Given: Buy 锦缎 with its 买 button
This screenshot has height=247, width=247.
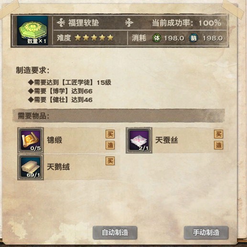Looking at the screenshot, I should [x=110, y=134].
